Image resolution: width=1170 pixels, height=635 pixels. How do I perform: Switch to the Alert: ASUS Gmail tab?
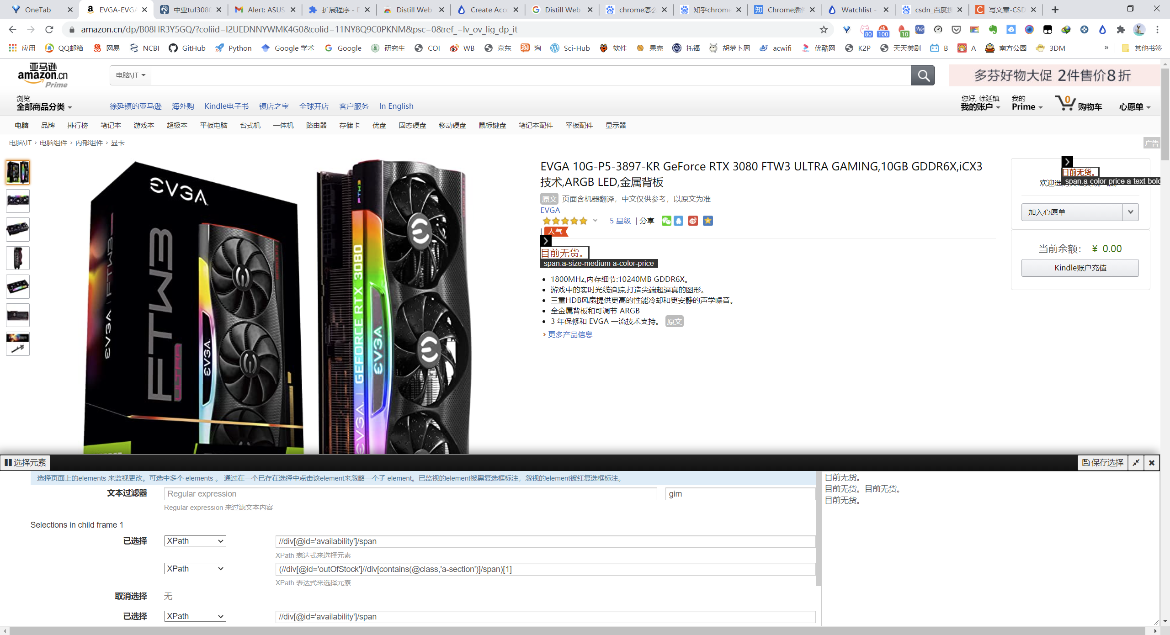coord(265,10)
